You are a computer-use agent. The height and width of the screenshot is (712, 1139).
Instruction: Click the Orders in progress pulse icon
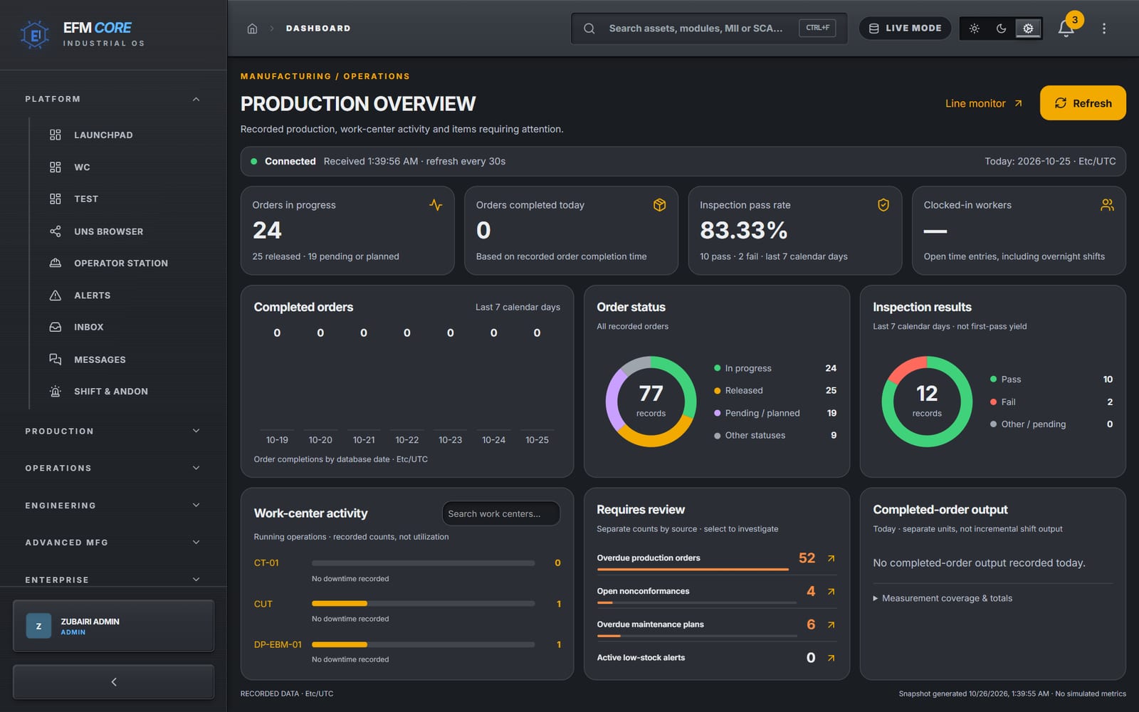[x=436, y=205]
